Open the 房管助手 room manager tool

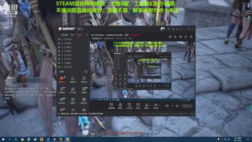[73, 80]
